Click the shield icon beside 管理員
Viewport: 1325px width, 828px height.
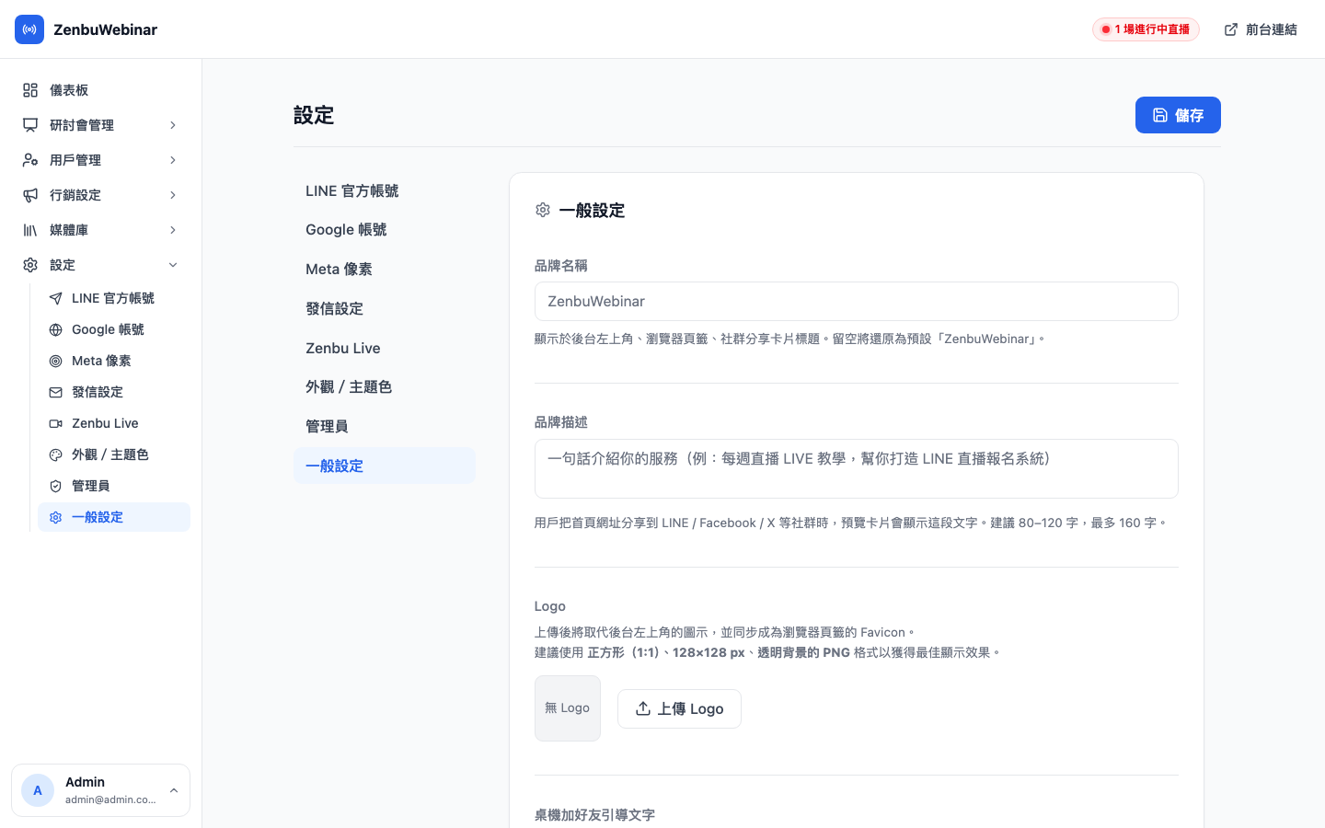[55, 486]
